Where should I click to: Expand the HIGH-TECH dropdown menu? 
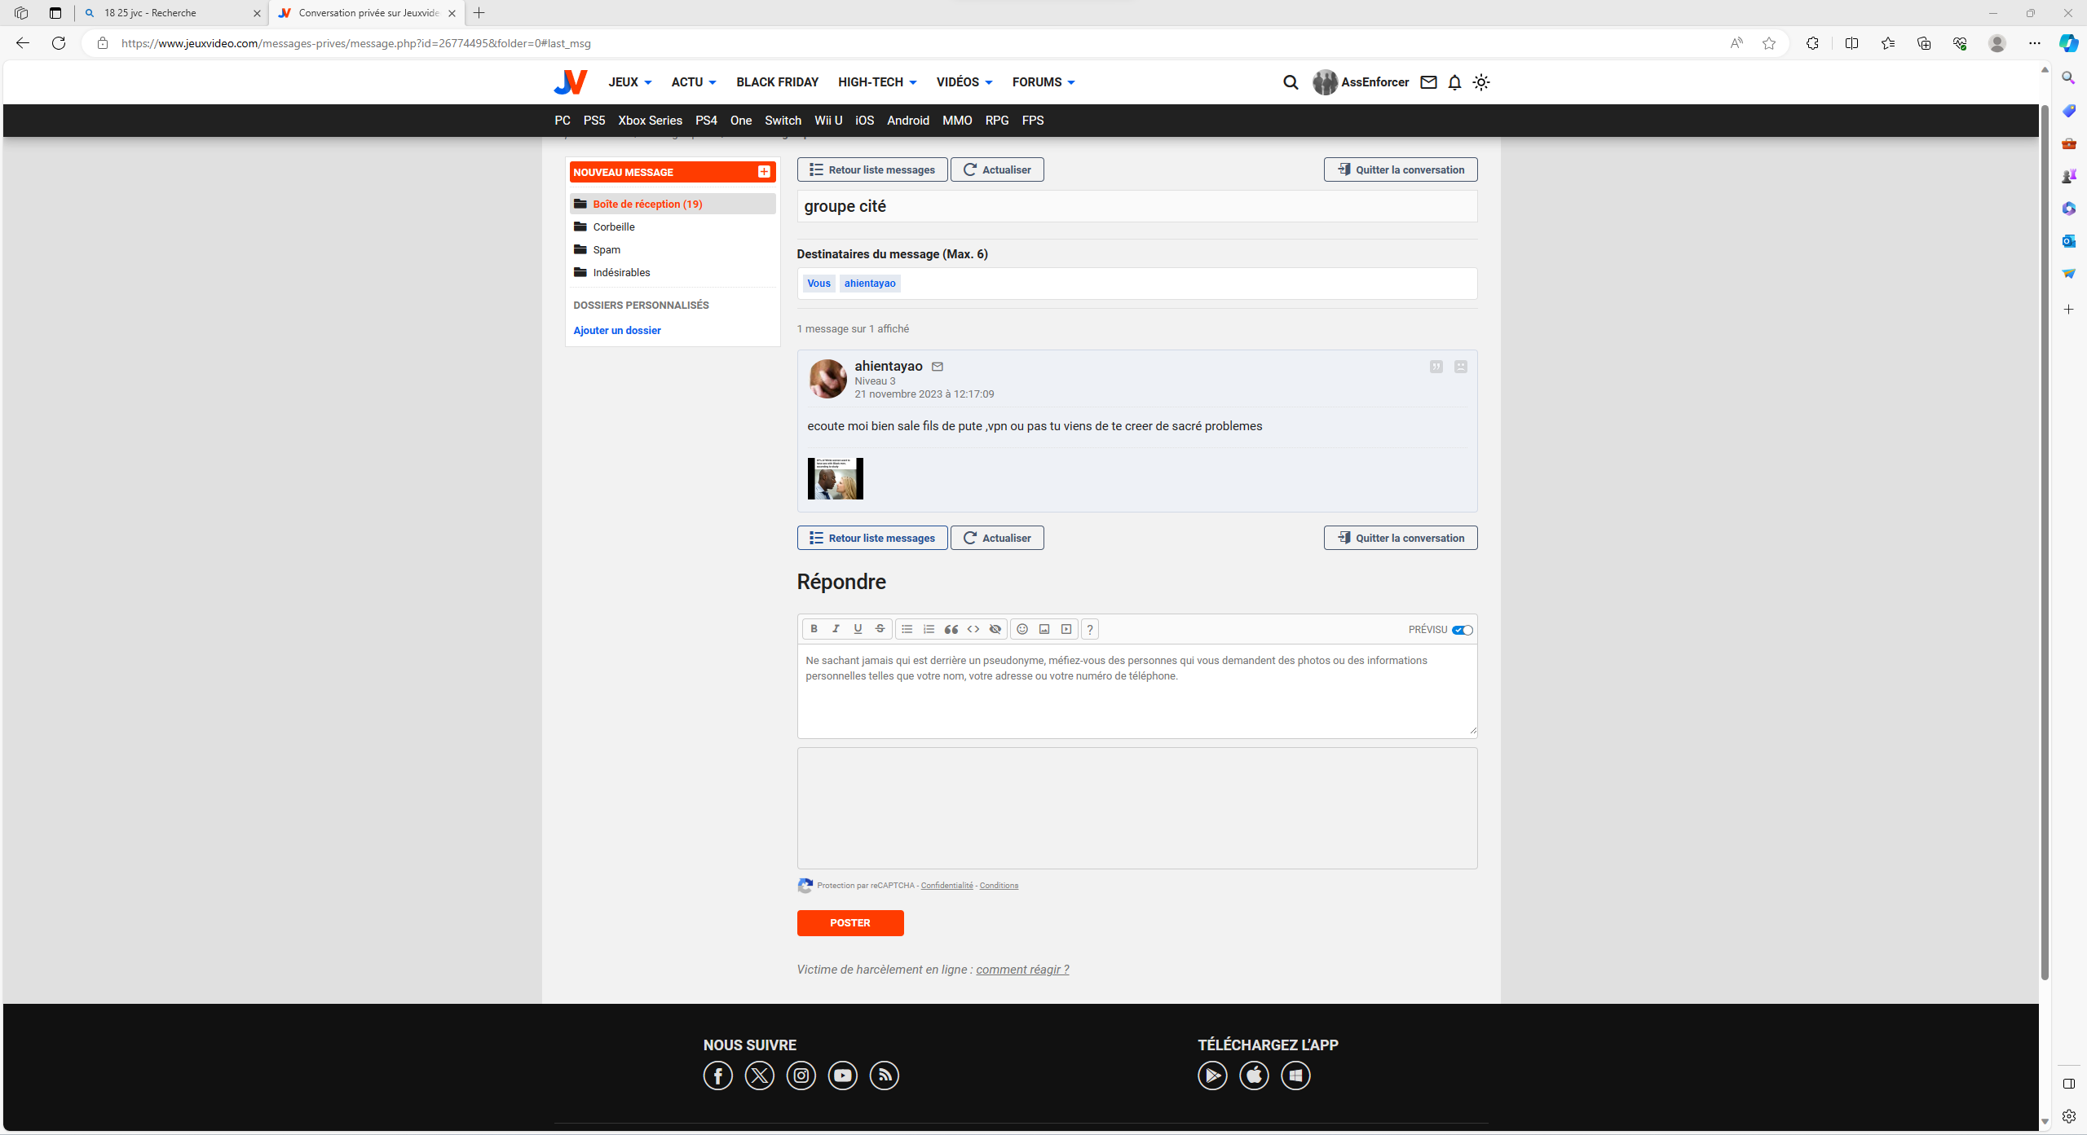pyautogui.click(x=877, y=82)
